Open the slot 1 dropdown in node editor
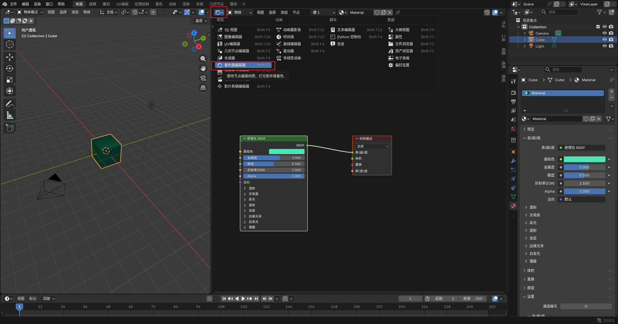Image resolution: width=618 pixels, height=324 pixels. tap(323, 13)
